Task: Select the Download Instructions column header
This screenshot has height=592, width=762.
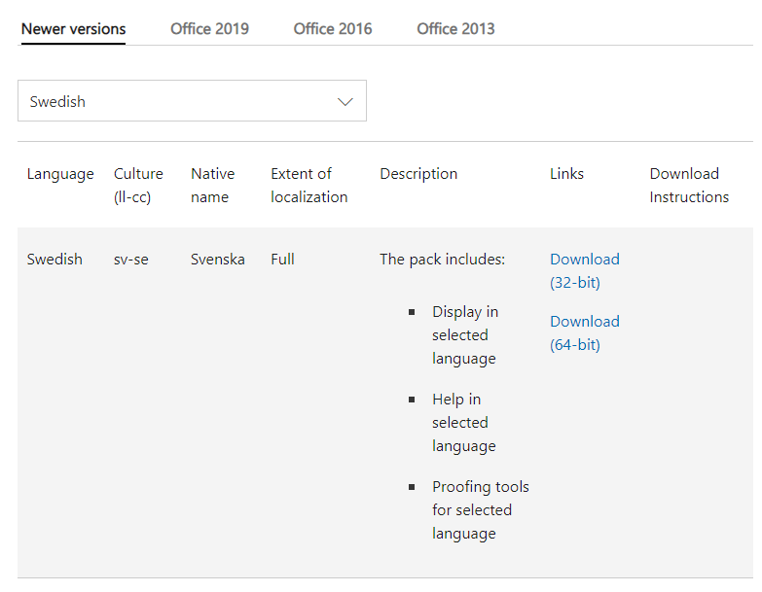Action: click(689, 186)
